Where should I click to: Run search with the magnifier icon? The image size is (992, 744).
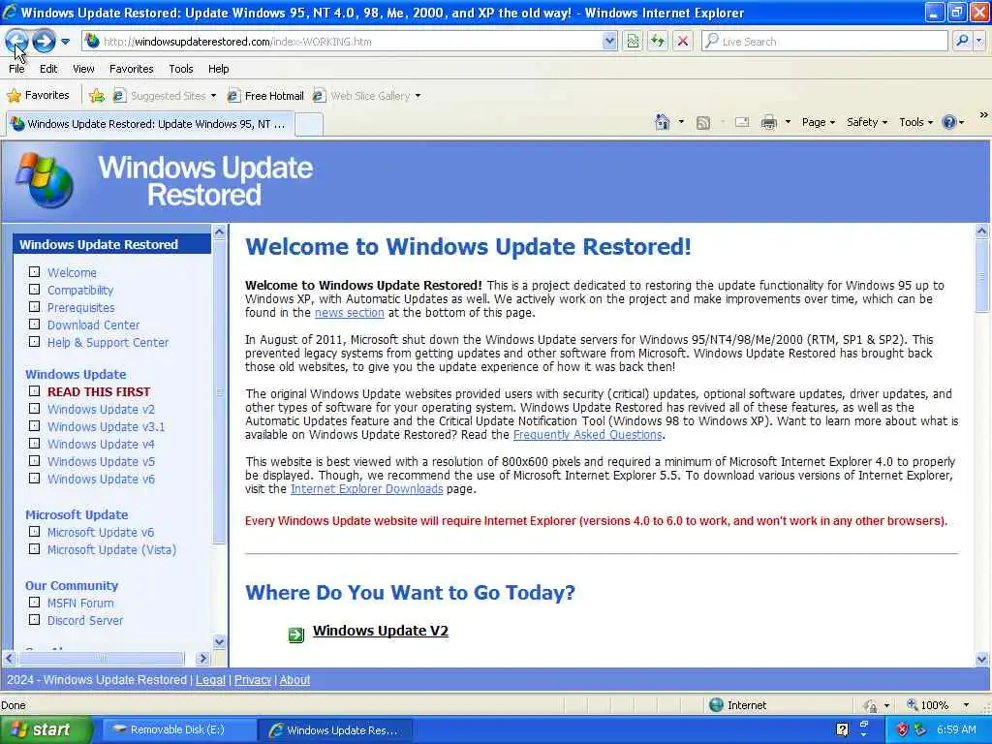point(962,41)
